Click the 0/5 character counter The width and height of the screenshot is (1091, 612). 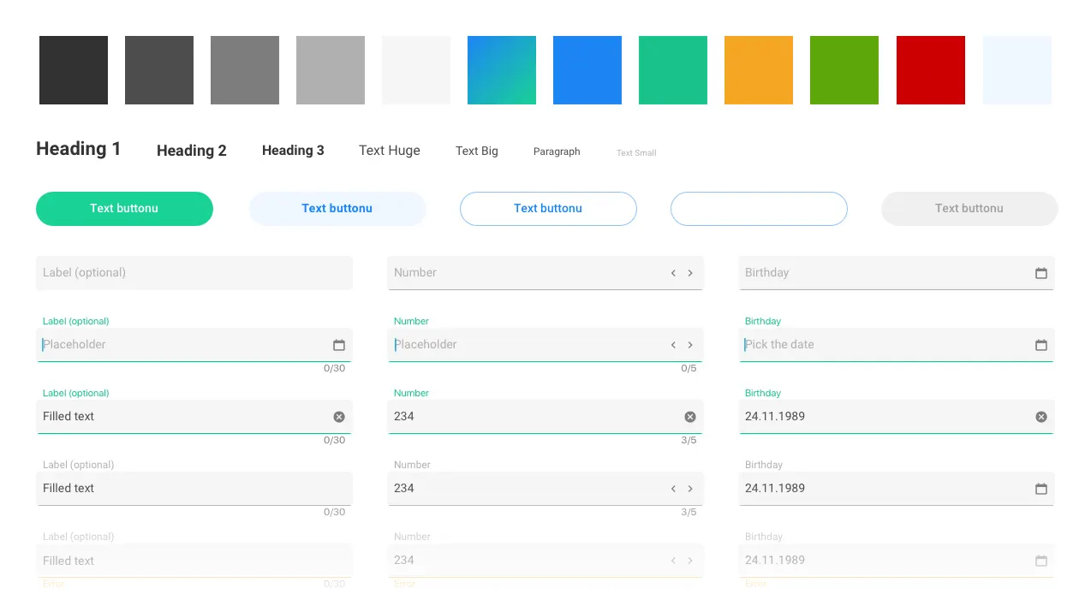(x=689, y=369)
